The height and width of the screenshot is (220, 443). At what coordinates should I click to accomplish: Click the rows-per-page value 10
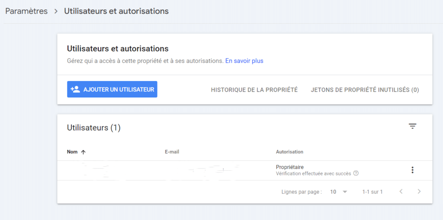click(333, 192)
